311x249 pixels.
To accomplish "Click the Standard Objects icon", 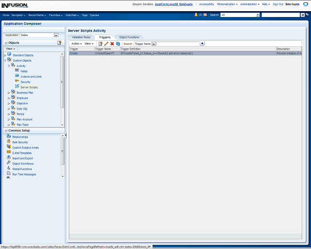I will point(9,54).
